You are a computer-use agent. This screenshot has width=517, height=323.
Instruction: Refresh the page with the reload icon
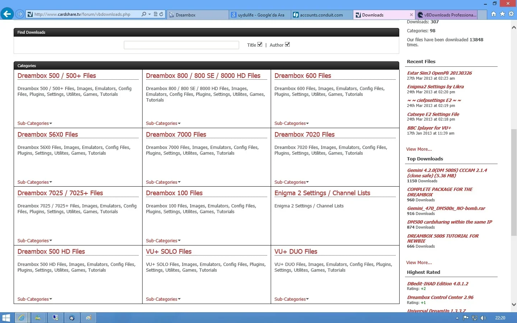pos(161,14)
